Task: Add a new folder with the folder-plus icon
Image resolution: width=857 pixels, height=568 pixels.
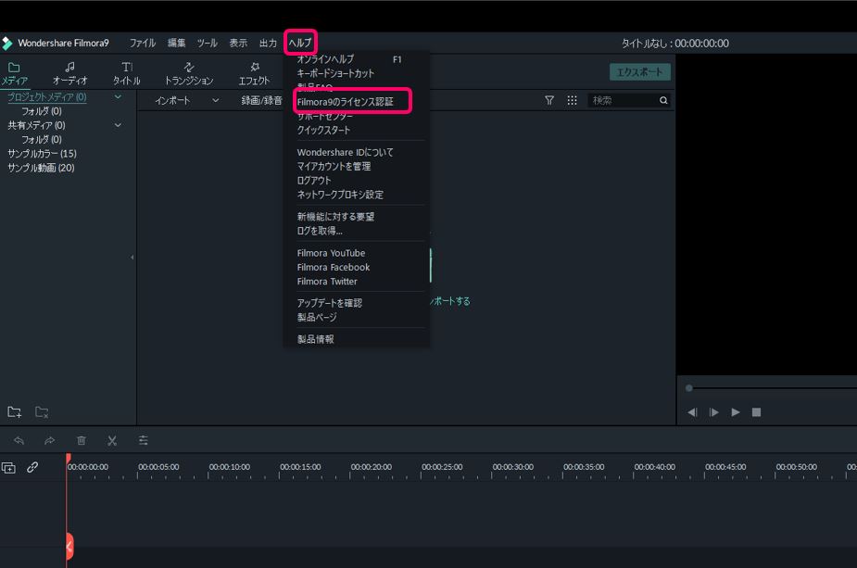Action: coord(14,412)
